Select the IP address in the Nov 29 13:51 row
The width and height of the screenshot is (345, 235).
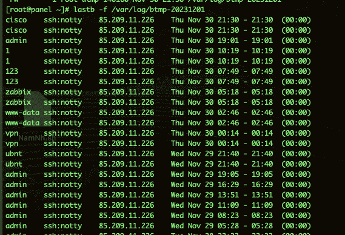click(127, 195)
